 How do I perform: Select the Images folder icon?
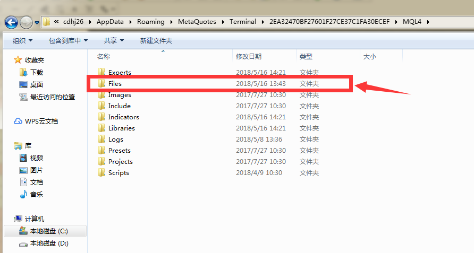click(101, 95)
